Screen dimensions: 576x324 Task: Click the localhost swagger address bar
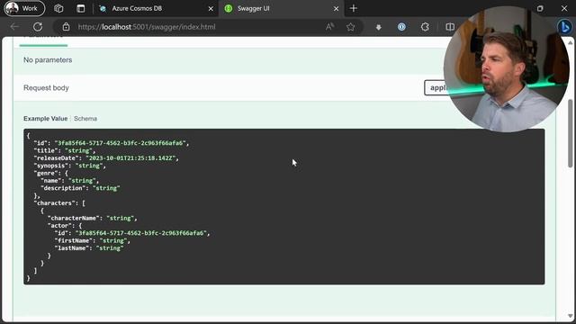click(147, 27)
